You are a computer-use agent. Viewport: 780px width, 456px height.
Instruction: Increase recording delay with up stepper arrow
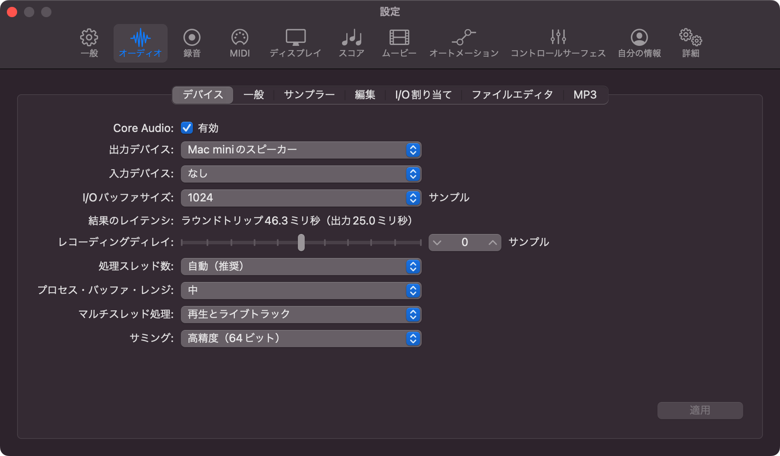(x=492, y=243)
